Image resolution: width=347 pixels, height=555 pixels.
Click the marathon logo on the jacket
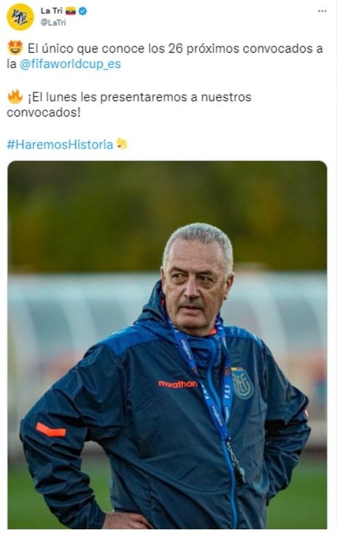[178, 384]
